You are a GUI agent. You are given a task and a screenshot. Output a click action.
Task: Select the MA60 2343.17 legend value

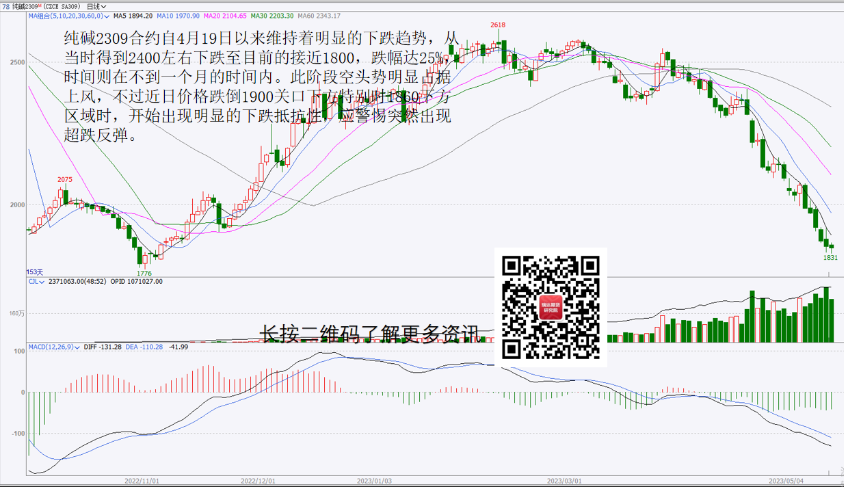[319, 16]
